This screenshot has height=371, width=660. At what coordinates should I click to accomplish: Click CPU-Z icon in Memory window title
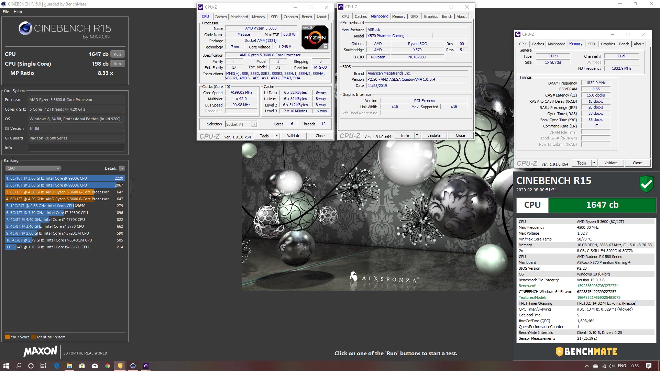(518, 34)
